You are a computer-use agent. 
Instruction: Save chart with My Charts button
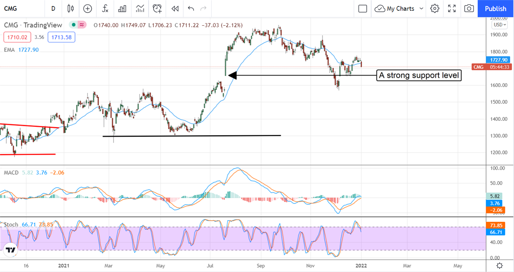point(395,8)
